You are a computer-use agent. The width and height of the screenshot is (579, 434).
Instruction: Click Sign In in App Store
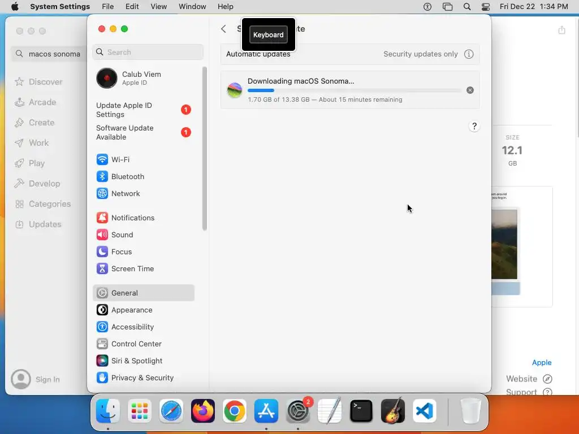coord(36,379)
